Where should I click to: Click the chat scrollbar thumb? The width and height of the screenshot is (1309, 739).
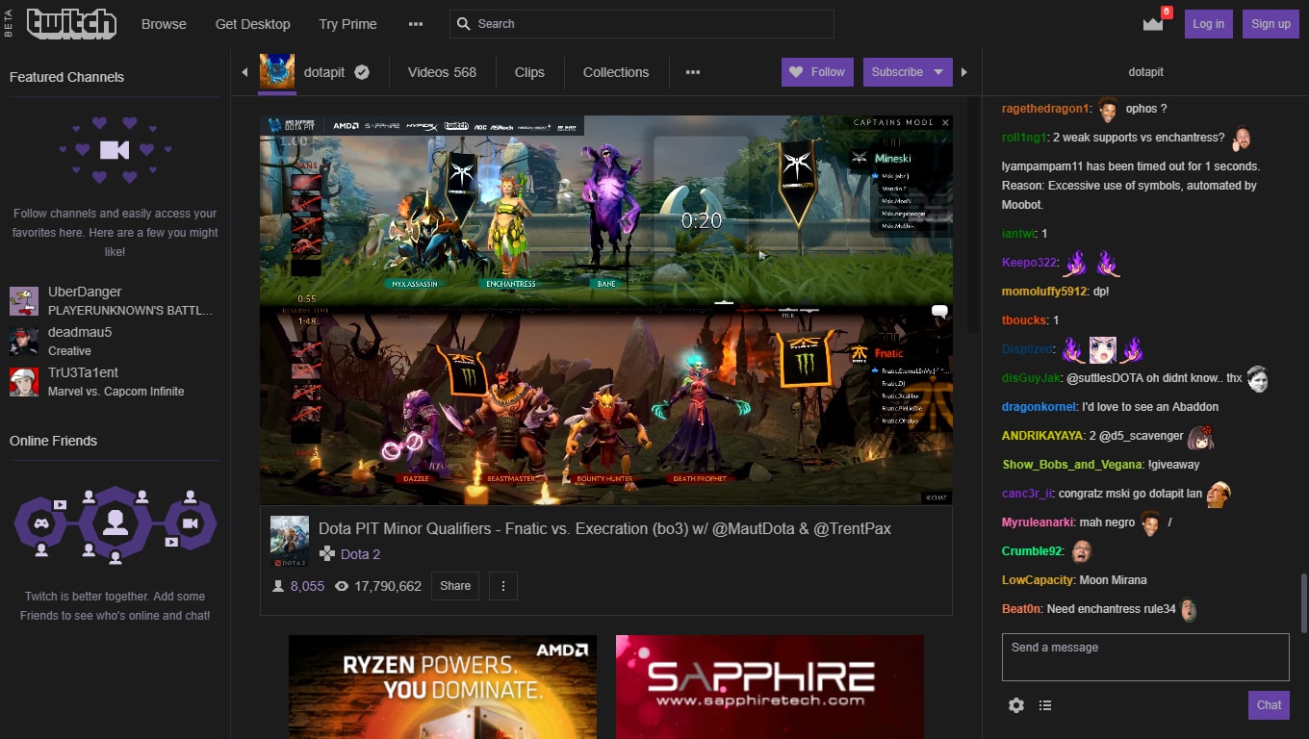click(x=1304, y=602)
